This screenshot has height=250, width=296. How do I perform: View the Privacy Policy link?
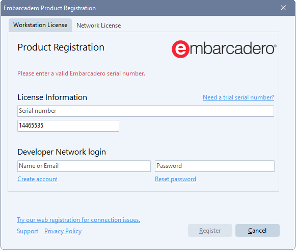(x=63, y=231)
